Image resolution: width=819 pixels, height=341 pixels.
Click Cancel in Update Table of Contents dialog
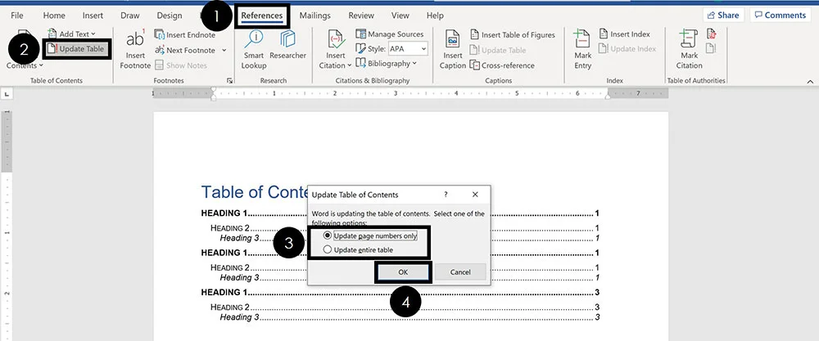[460, 271]
